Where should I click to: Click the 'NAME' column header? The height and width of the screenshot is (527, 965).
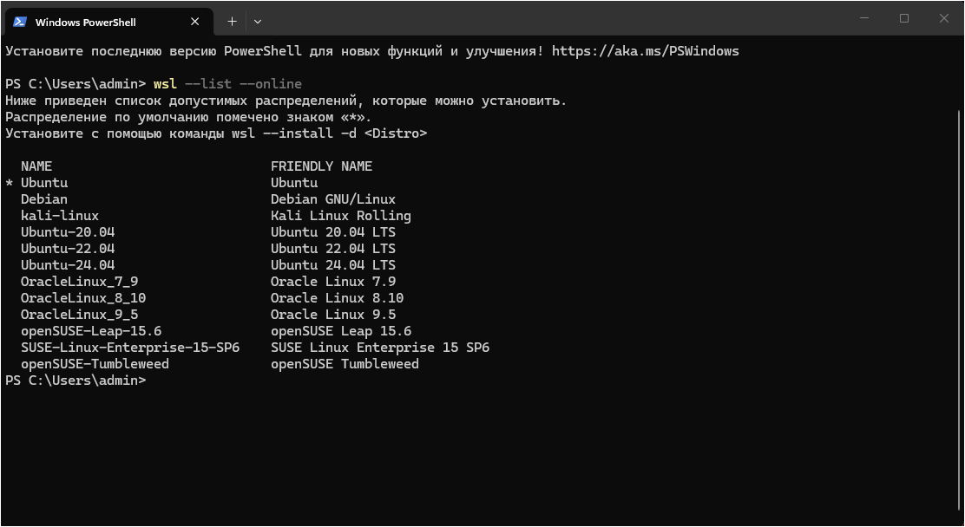(36, 166)
